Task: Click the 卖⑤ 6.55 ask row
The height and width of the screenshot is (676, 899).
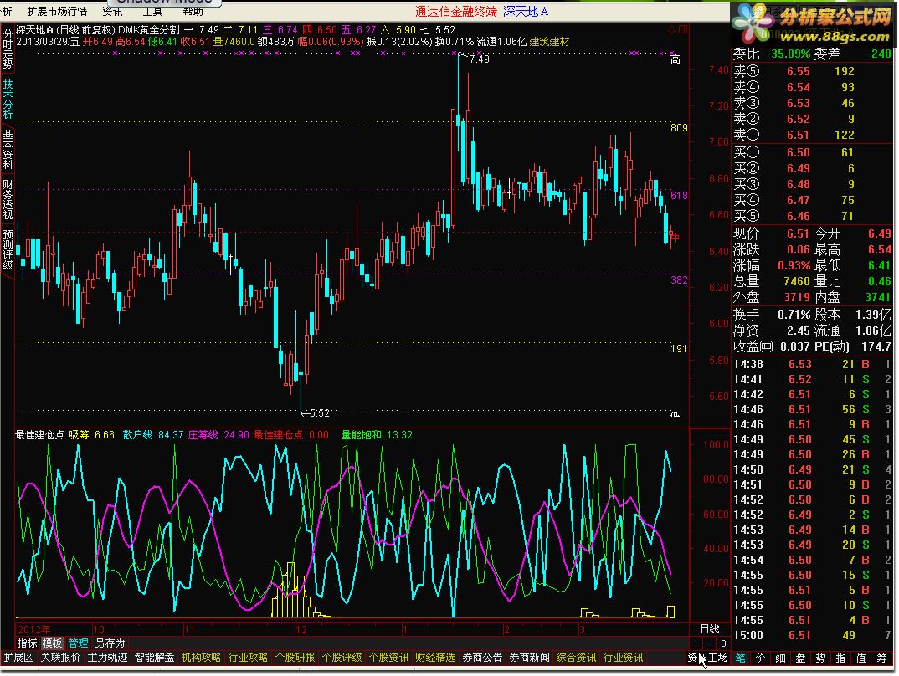Action: pos(812,72)
